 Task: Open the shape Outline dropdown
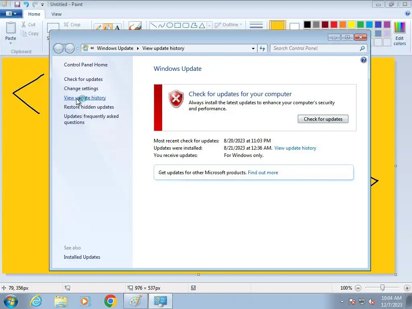tap(228, 25)
